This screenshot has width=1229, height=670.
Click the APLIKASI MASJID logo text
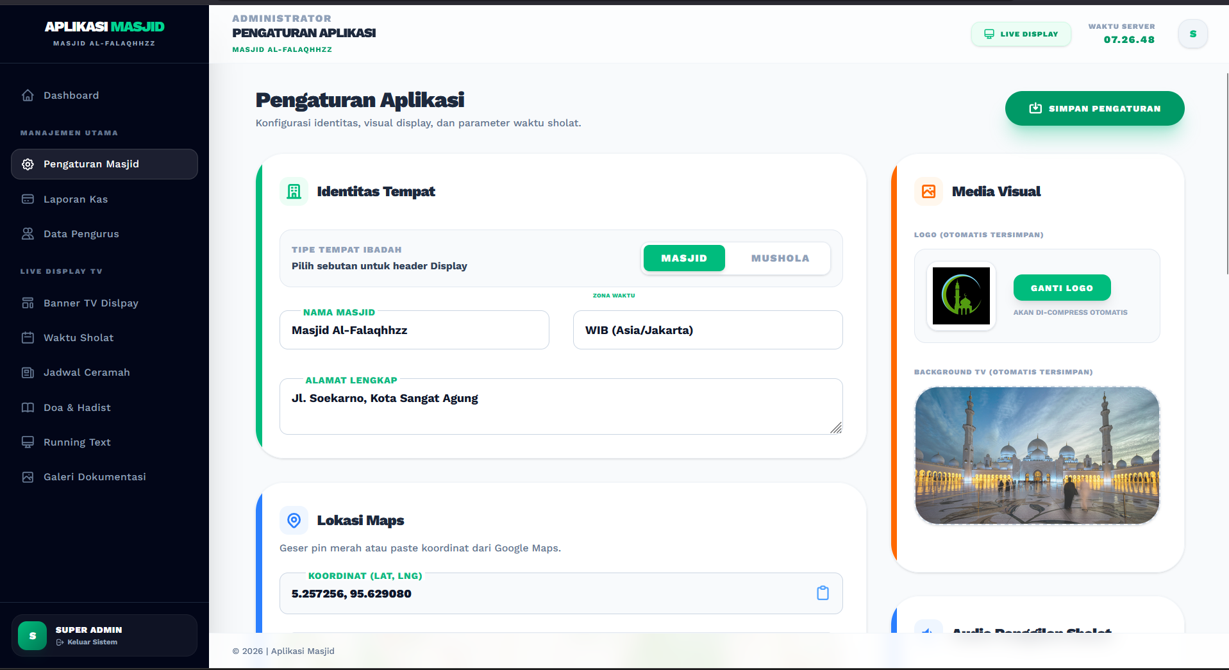[x=105, y=26]
